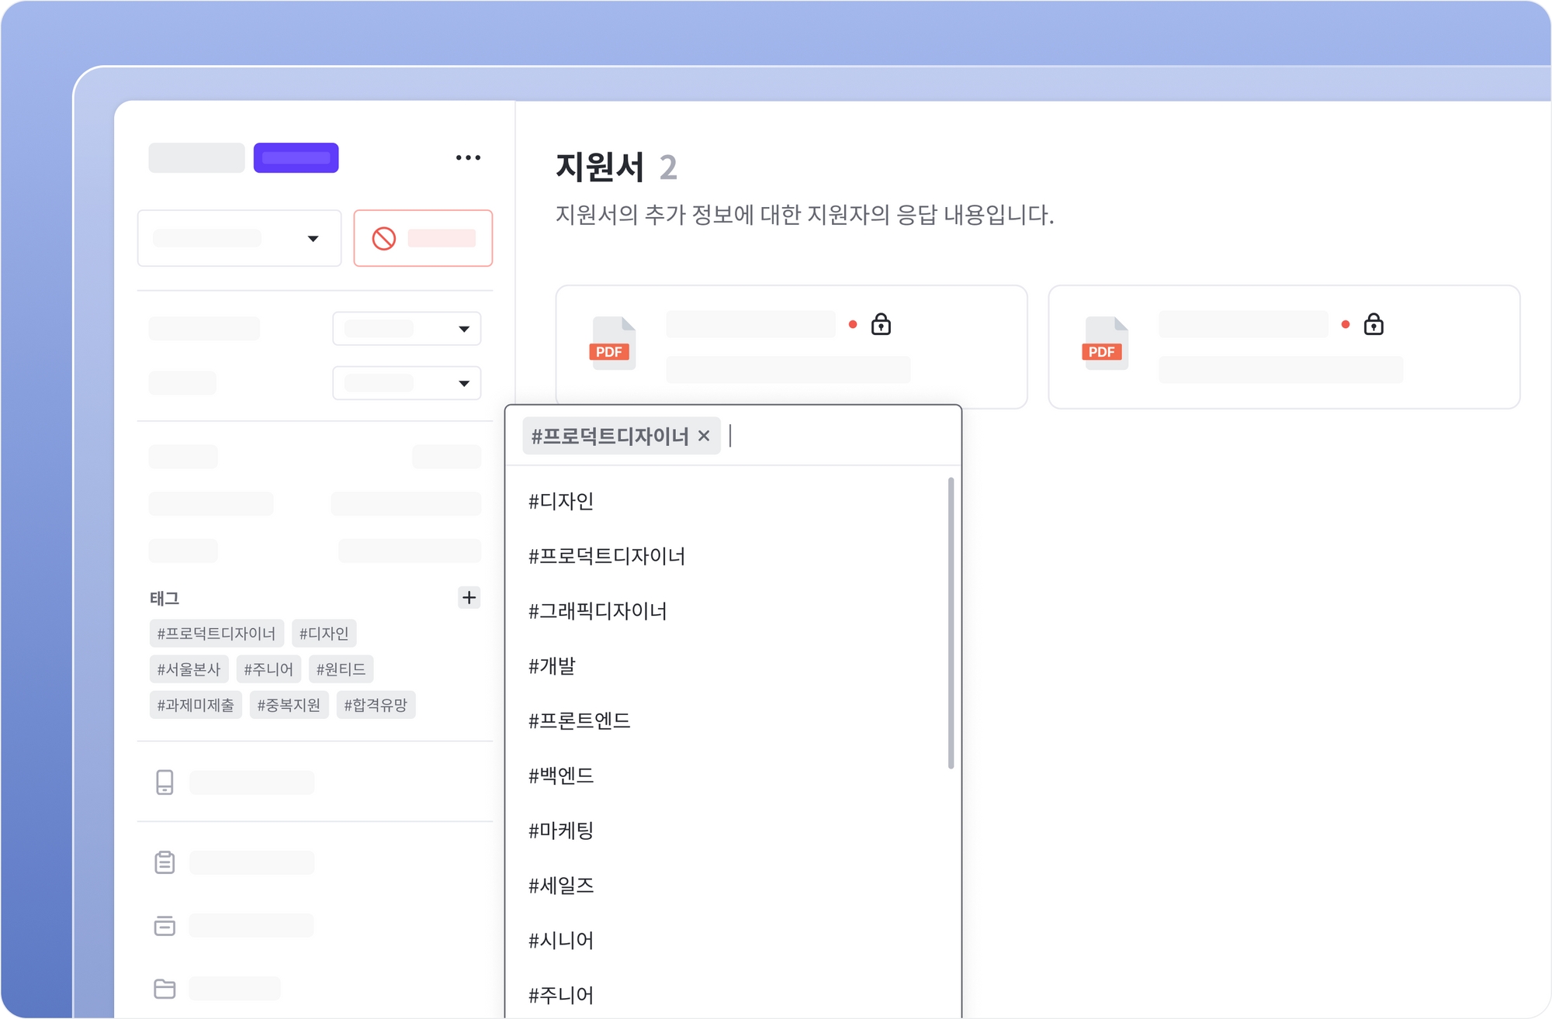Click the #합격유망 tag in sidebar
Screen dimensions: 1552x1019
[x=376, y=705]
